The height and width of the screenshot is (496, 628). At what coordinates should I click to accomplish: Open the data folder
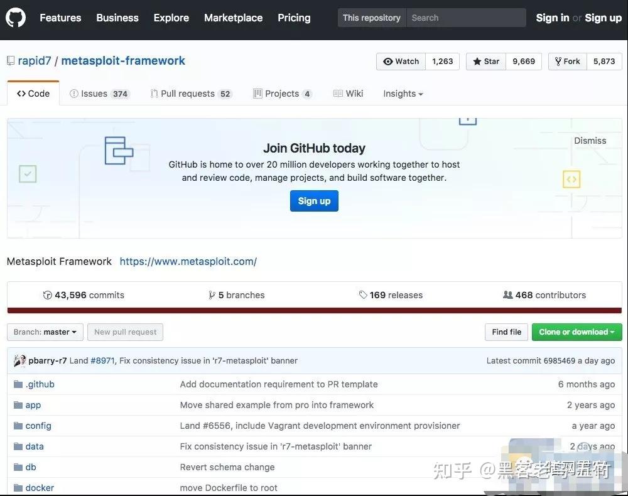tap(35, 446)
